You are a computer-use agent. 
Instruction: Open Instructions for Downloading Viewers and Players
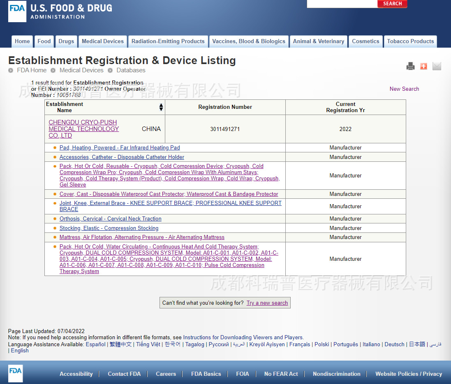tap(243, 338)
